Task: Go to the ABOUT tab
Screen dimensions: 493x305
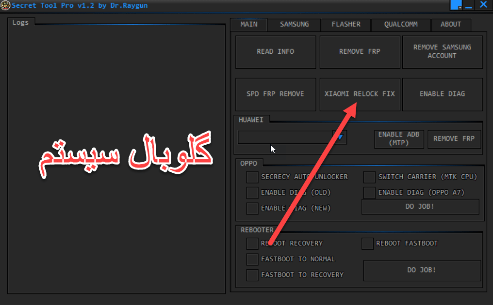Action: tap(451, 25)
